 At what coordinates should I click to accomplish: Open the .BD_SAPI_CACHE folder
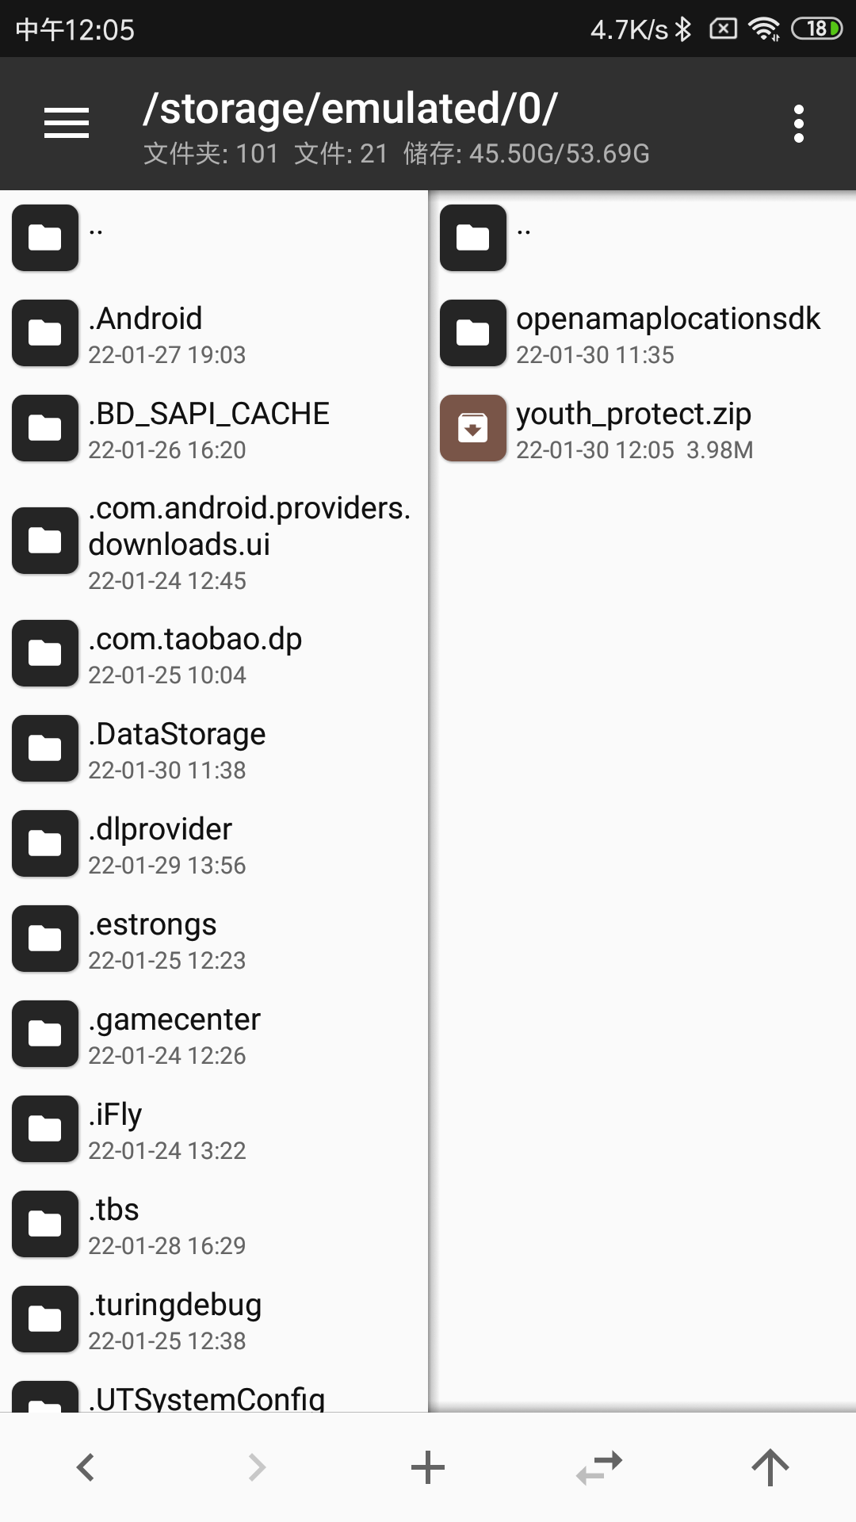click(214, 428)
